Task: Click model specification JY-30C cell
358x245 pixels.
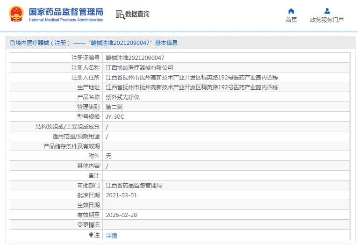Action: (x=115, y=116)
